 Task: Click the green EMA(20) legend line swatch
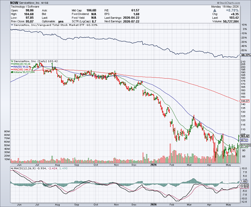(12, 64)
